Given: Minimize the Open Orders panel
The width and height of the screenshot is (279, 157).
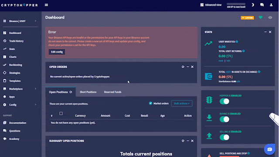Looking at the screenshot, I should click(188, 67).
